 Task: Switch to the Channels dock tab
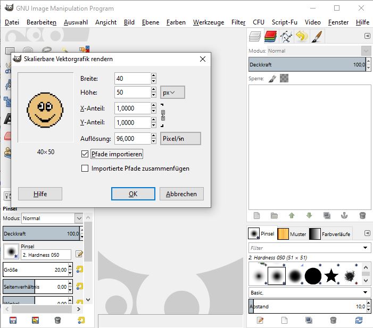pos(271,36)
